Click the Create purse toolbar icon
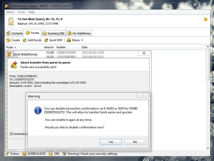 (8, 40)
